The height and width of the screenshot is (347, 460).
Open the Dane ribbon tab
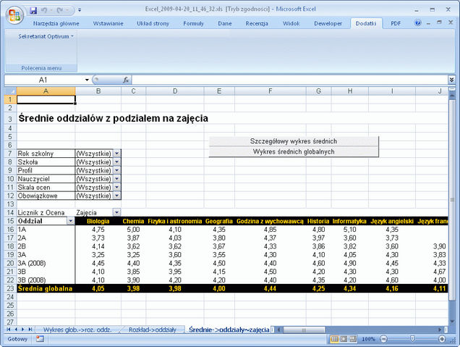(225, 23)
